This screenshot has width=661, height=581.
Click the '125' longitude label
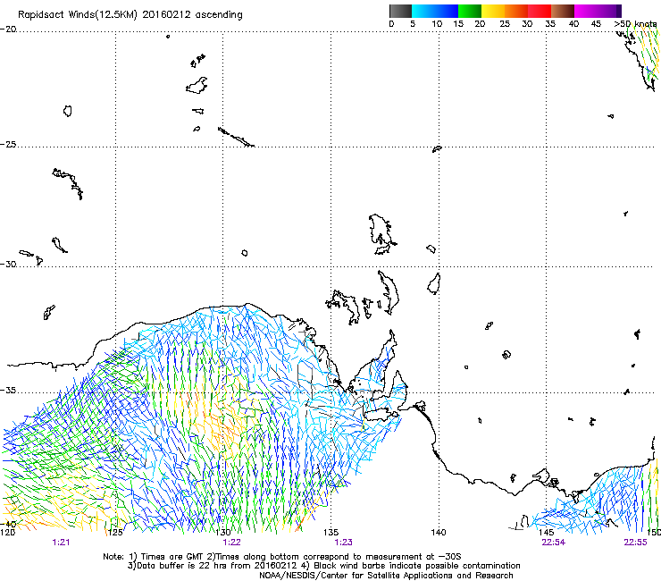pos(115,533)
